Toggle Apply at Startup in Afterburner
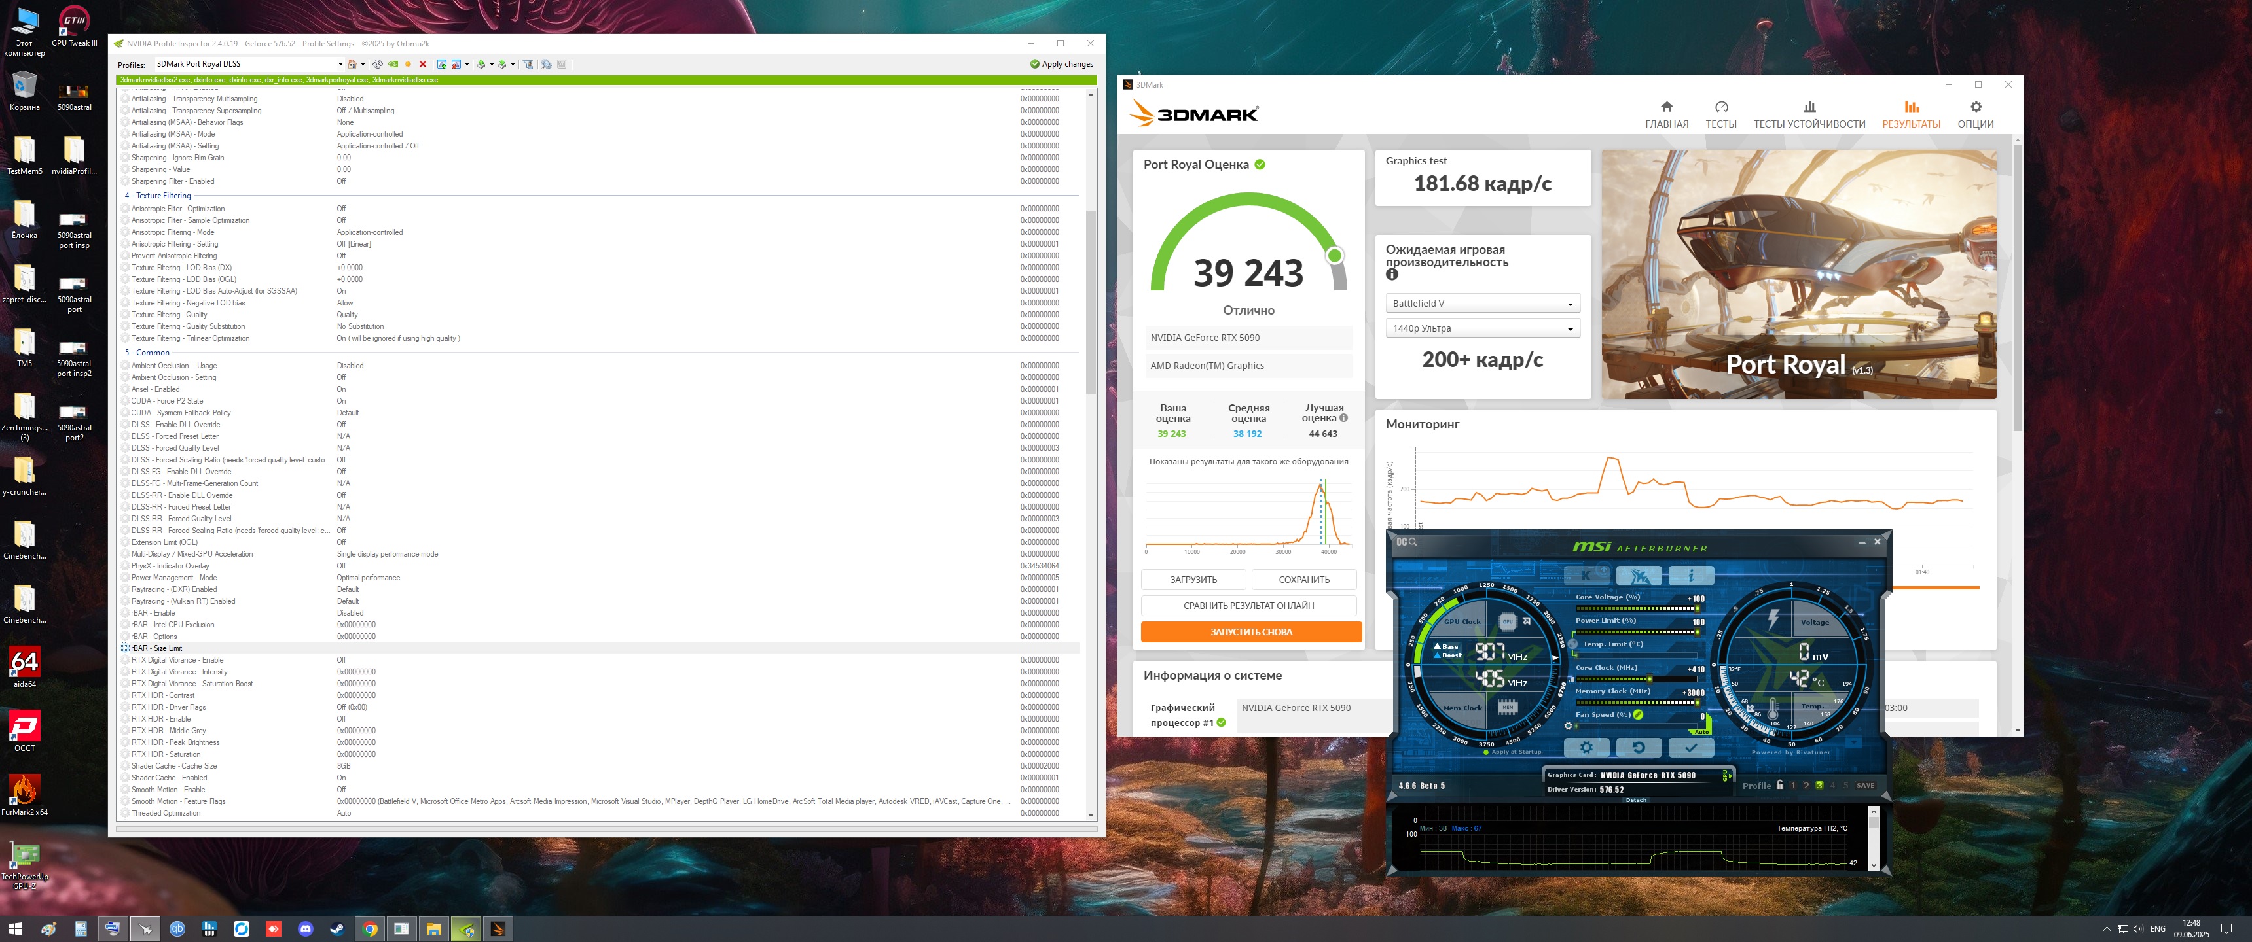 pyautogui.click(x=1486, y=752)
